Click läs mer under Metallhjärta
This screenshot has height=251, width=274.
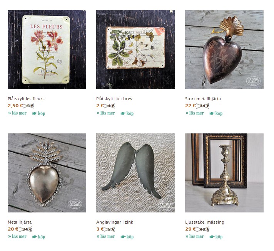(x=17, y=236)
